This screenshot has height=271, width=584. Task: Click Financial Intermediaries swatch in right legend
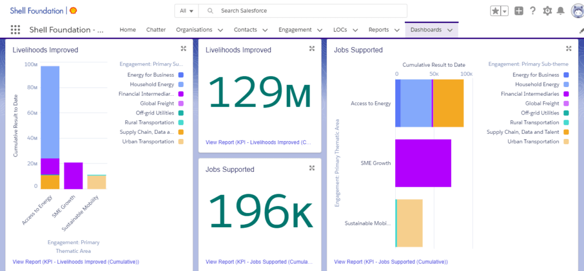(566, 94)
